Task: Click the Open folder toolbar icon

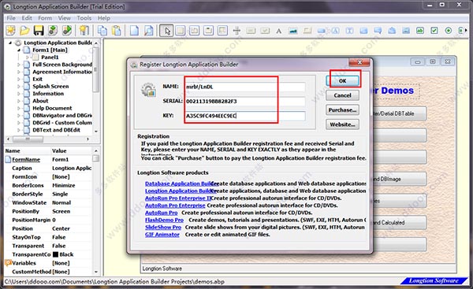Action: (x=24, y=31)
